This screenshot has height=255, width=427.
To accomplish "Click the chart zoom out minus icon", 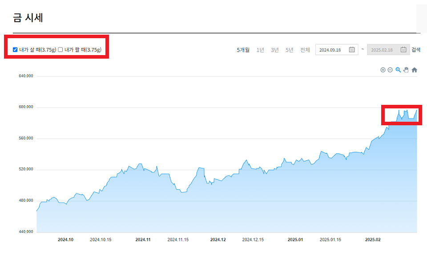I will pos(390,70).
